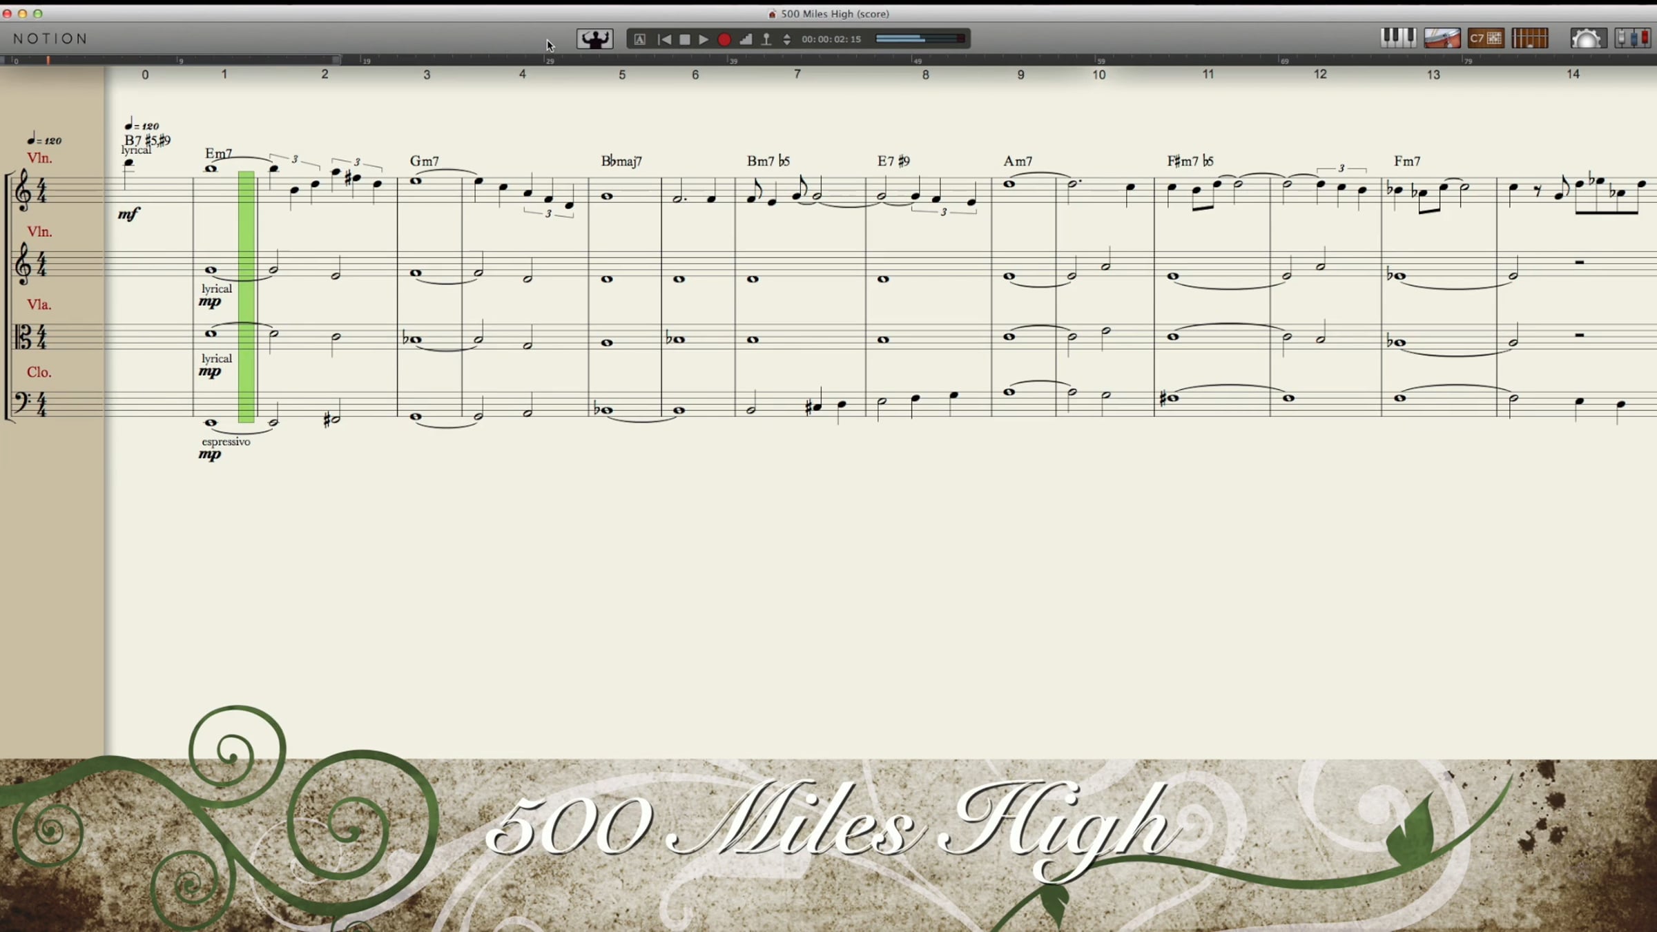Screen dimensions: 1657x932
Task: Click the step-time entry staircase icon
Action: 746,39
